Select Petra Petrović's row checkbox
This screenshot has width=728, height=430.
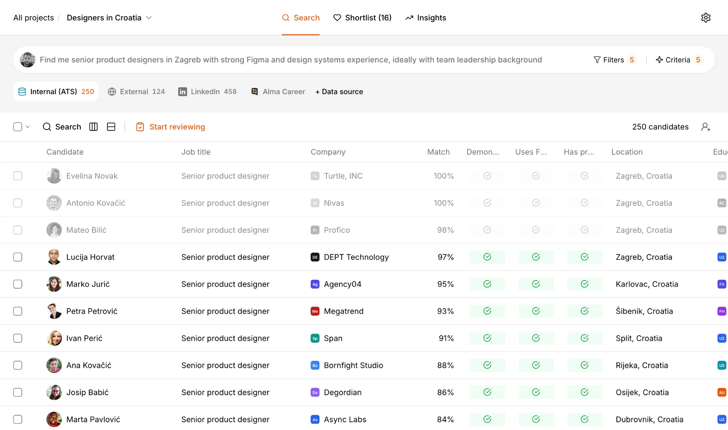[x=18, y=311]
